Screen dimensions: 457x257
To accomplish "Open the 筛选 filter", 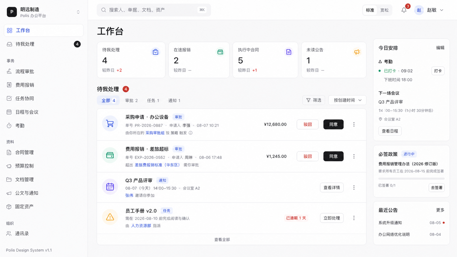I will click(314, 100).
